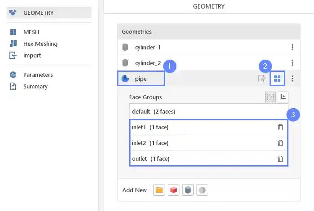Add a new cylinder geometry primitive
Image resolution: width=314 pixels, height=211 pixels.
pyautogui.click(x=188, y=190)
